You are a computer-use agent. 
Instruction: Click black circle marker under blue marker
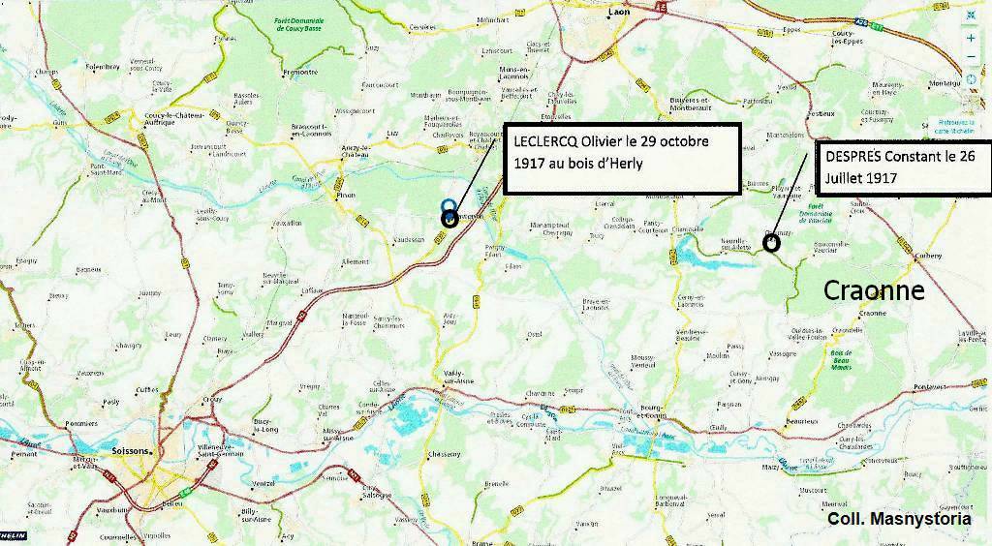[x=449, y=219]
